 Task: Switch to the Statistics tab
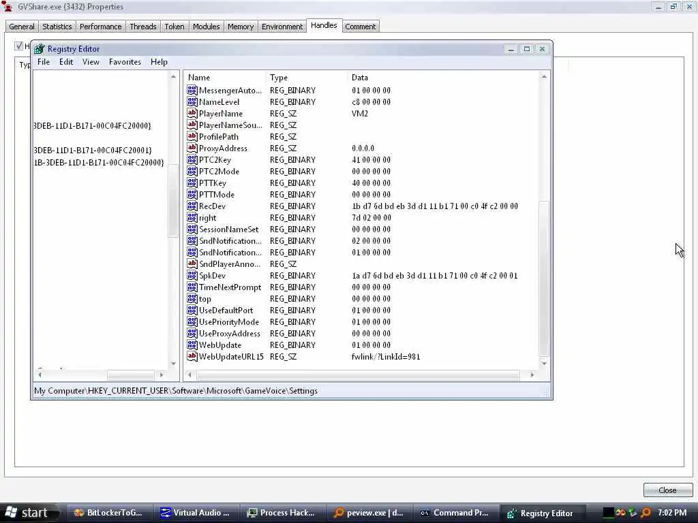[x=57, y=27]
